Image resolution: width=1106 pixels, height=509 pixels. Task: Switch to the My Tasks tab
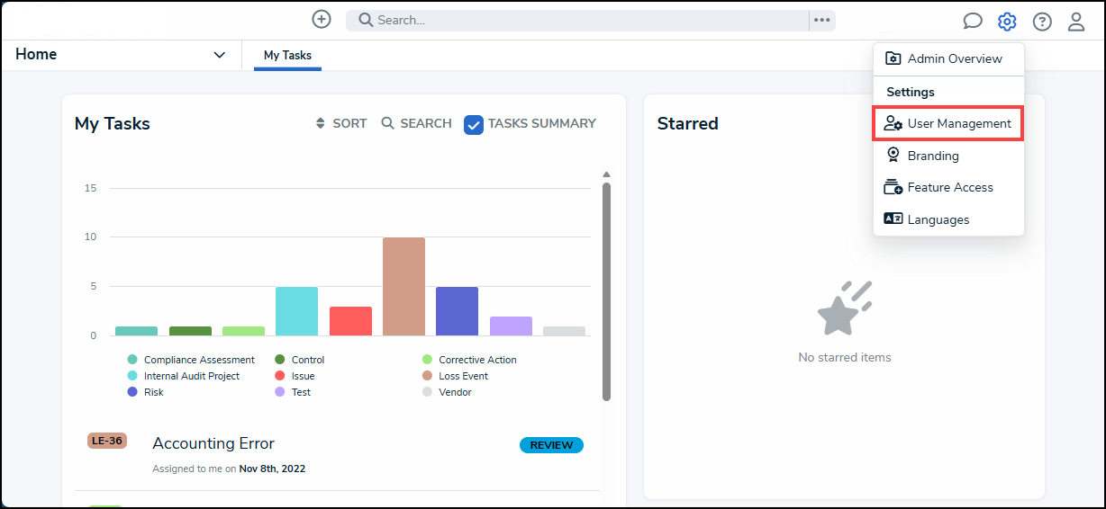pos(287,55)
